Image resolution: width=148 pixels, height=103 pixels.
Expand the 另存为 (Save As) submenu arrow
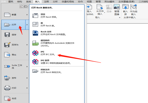click(27, 45)
